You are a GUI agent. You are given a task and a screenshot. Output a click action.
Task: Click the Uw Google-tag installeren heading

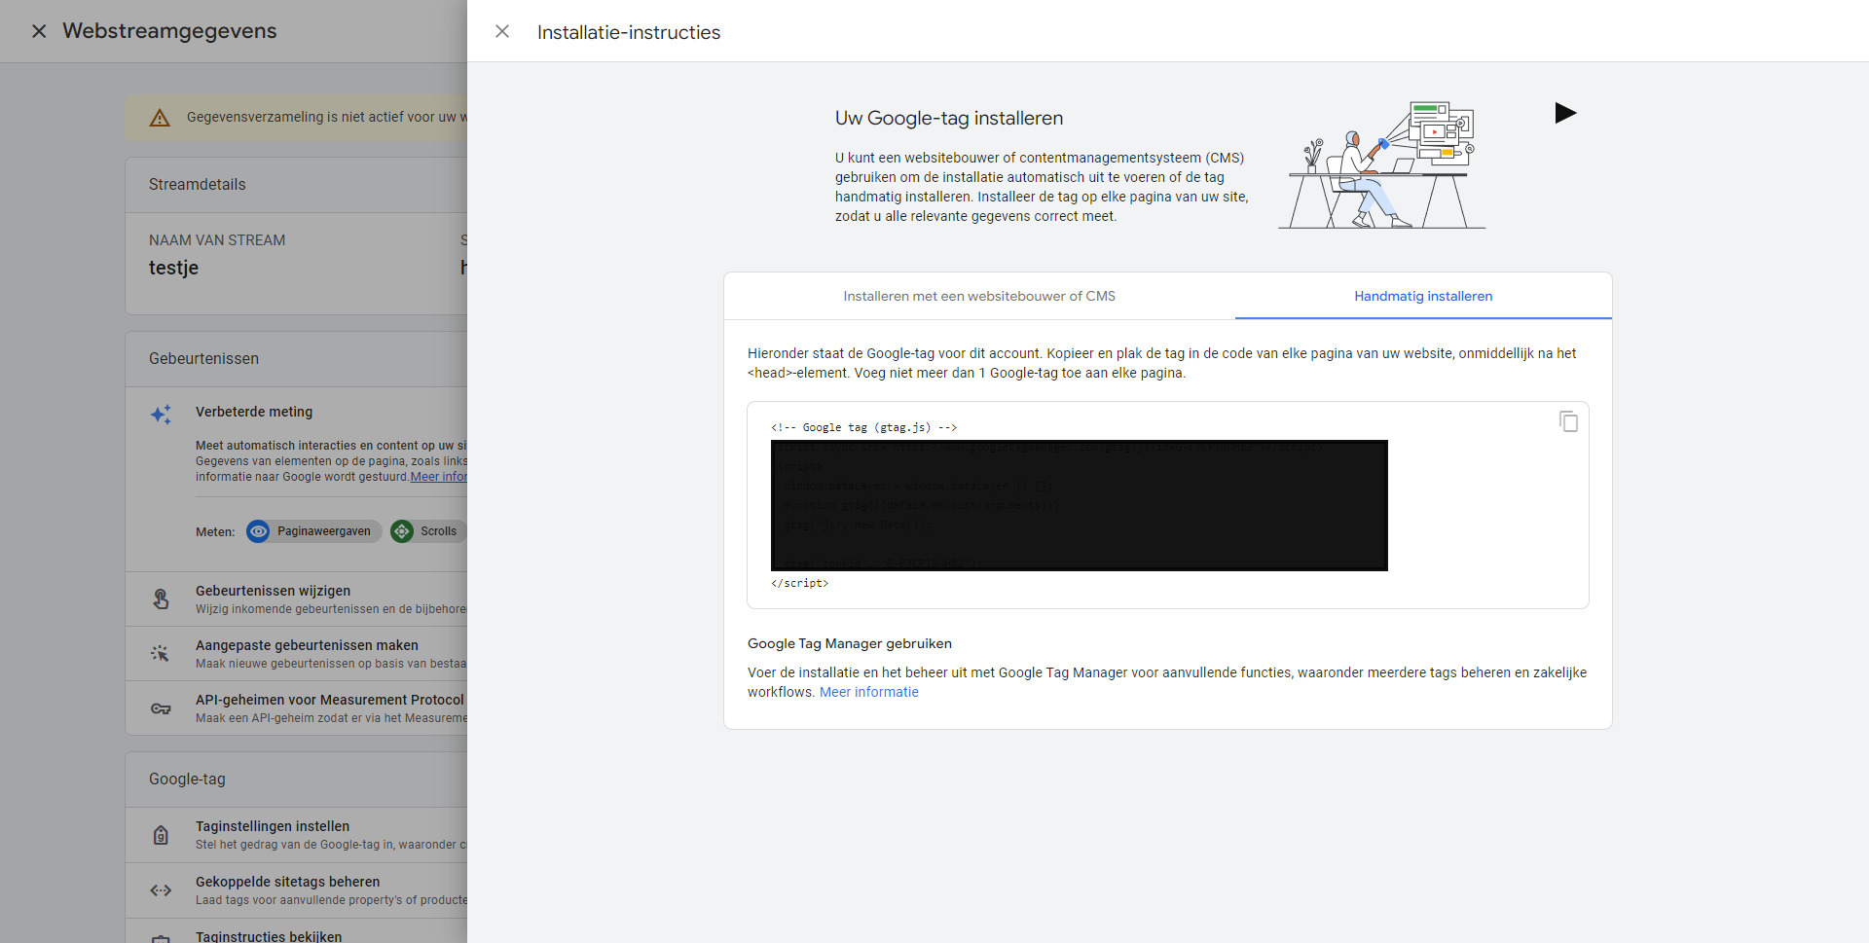click(x=949, y=118)
